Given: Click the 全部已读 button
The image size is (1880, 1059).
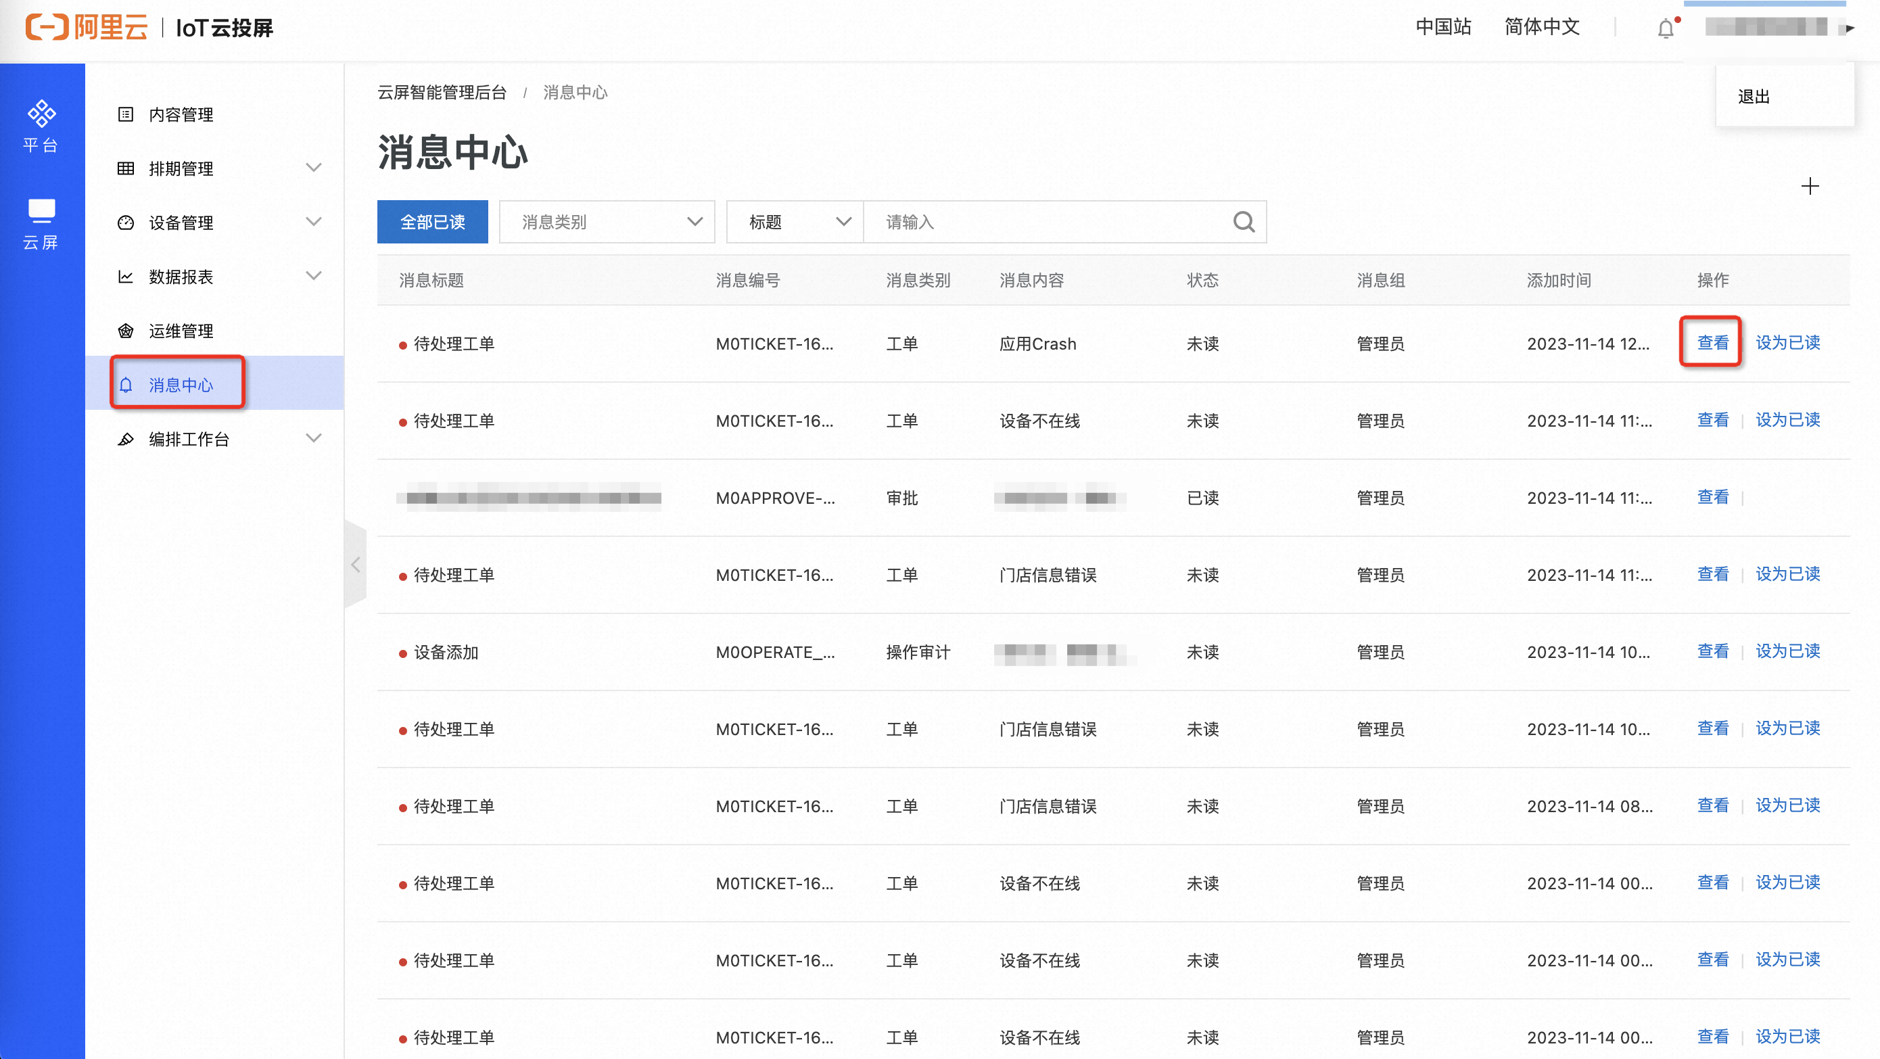Looking at the screenshot, I should point(432,221).
